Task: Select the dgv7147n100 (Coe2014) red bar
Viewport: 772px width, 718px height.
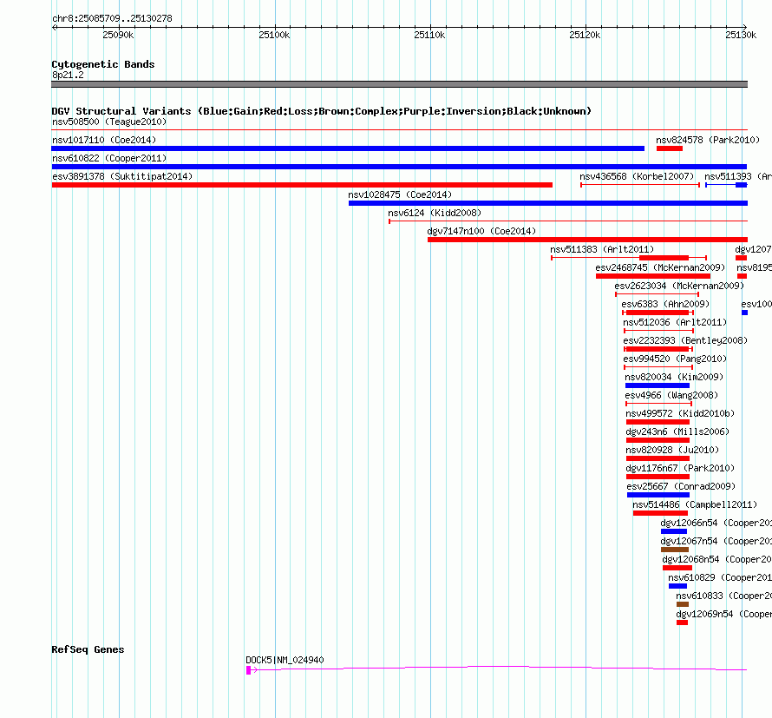Action: (x=587, y=240)
